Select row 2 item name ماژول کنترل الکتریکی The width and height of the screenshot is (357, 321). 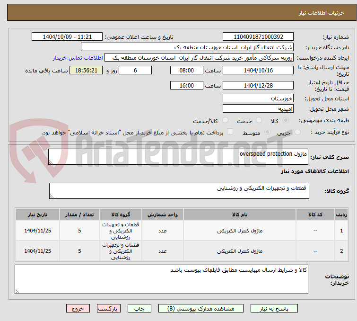[240, 251]
